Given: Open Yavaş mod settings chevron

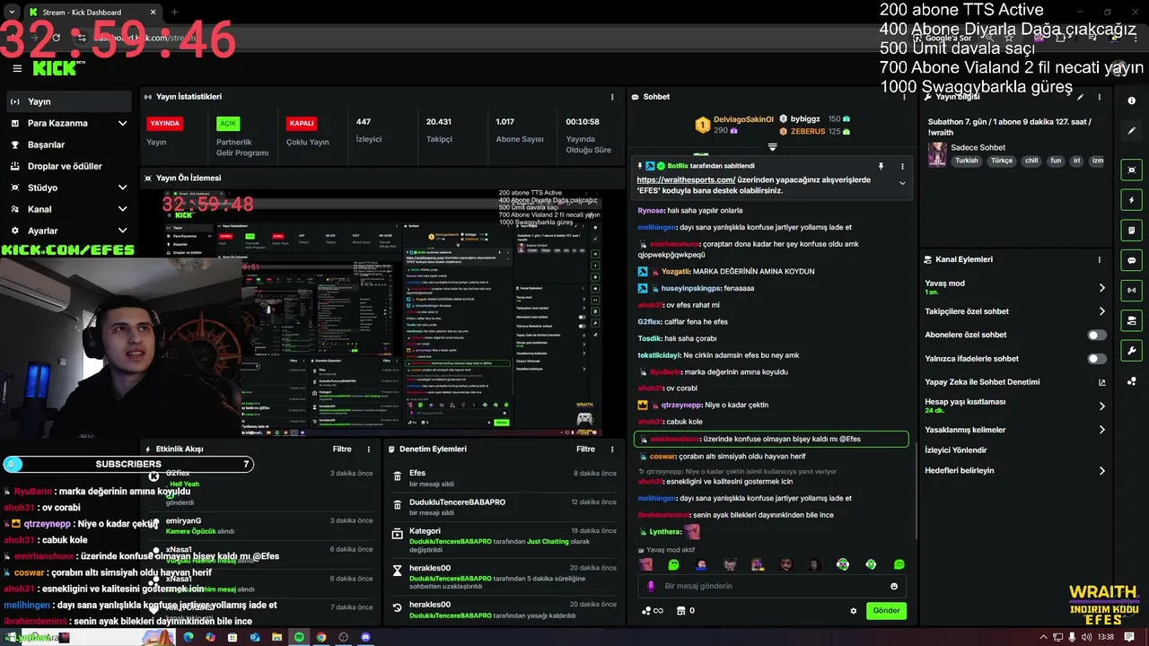Looking at the screenshot, I should (1101, 288).
